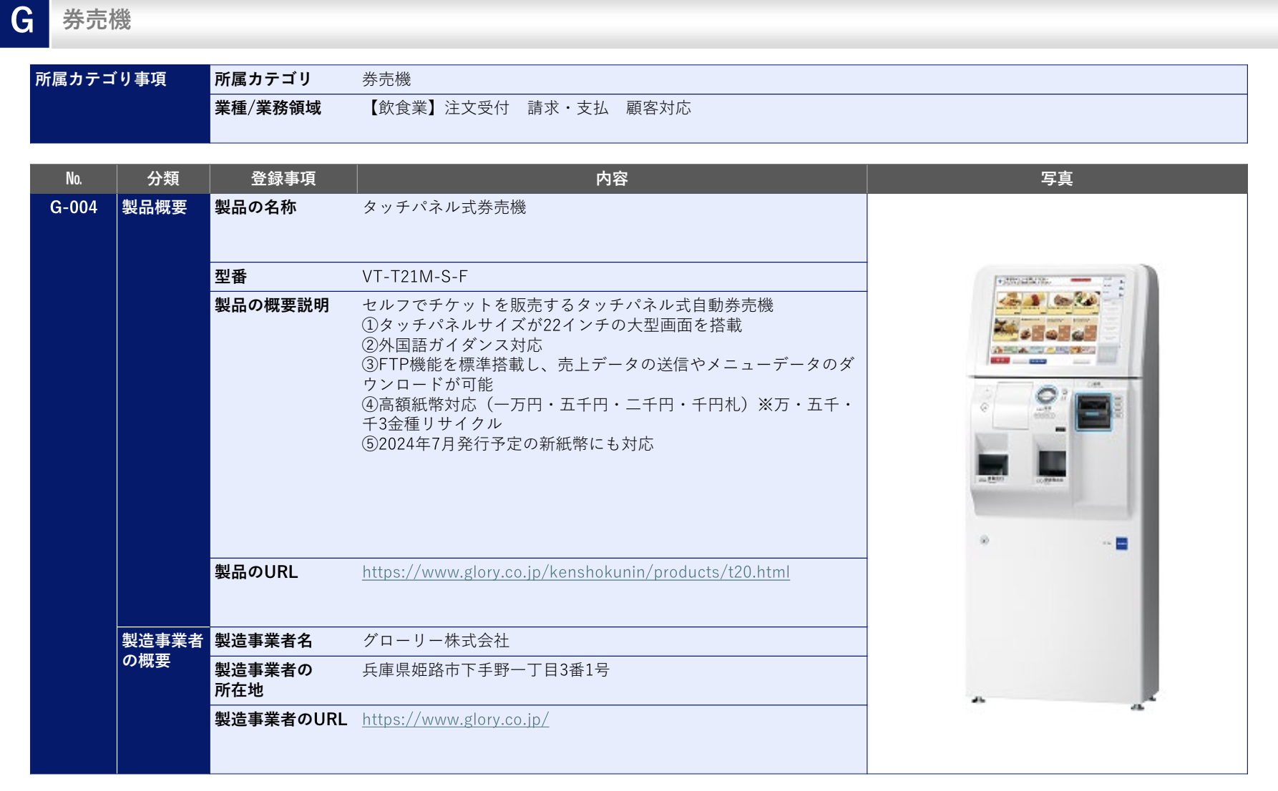Image resolution: width=1278 pixels, height=791 pixels.
Task: Open the glory.co.jp manufacturer website link
Action: tap(454, 719)
